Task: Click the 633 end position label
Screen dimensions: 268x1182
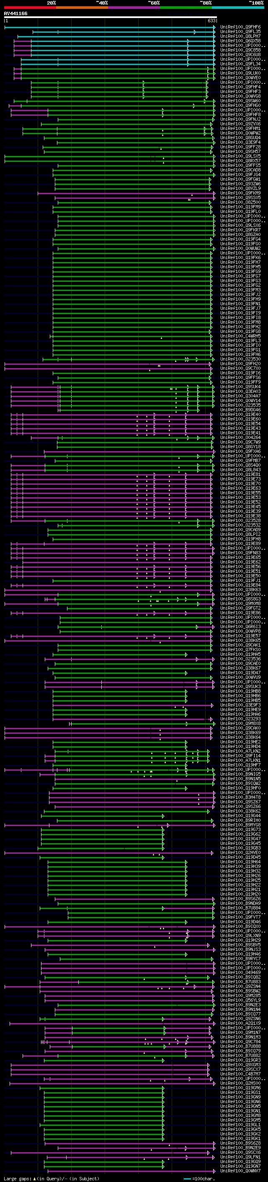Action: pyautogui.click(x=211, y=21)
